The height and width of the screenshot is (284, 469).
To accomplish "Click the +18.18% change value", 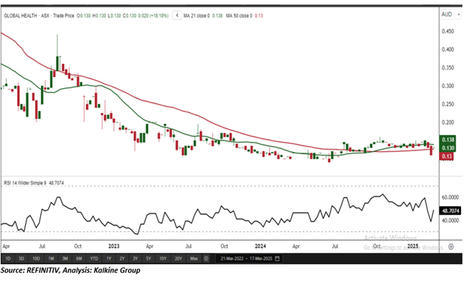I will click(159, 15).
